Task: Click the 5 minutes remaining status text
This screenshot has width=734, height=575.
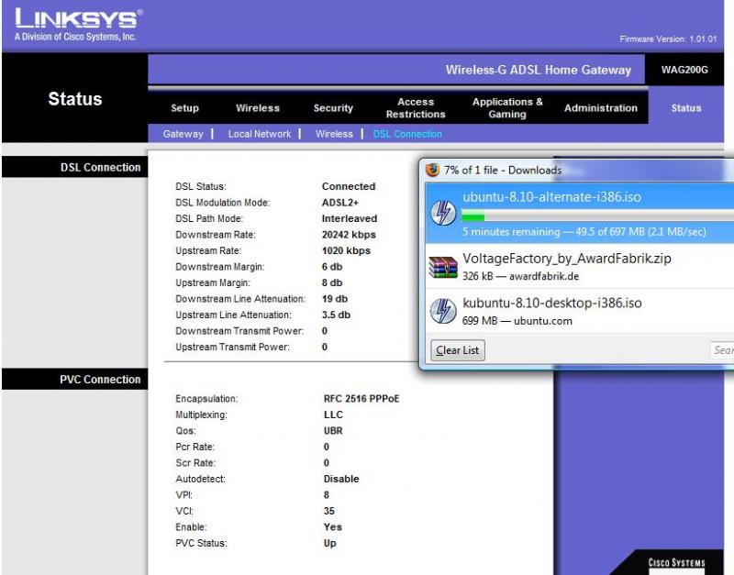Action: click(584, 232)
